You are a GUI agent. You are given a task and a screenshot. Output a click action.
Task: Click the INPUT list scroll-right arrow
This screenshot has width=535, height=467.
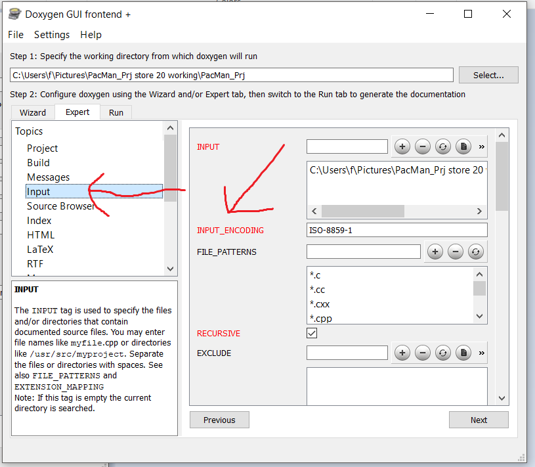479,211
